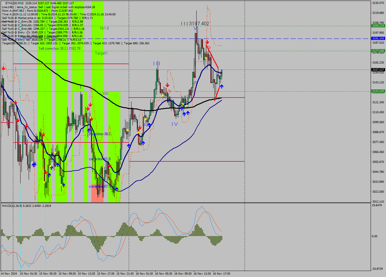Viewport: 386px width, 277px height.
Task: Click the '16 Nov 13:30' time axis label
Action: point(202,274)
